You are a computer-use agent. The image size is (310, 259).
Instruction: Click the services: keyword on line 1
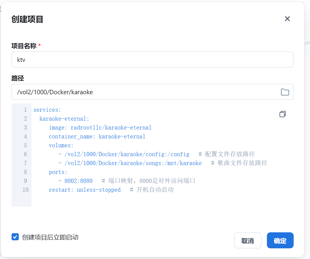pyautogui.click(x=47, y=110)
